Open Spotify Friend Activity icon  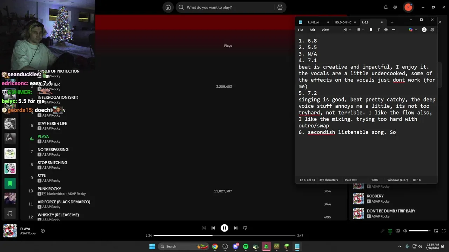point(395,7)
